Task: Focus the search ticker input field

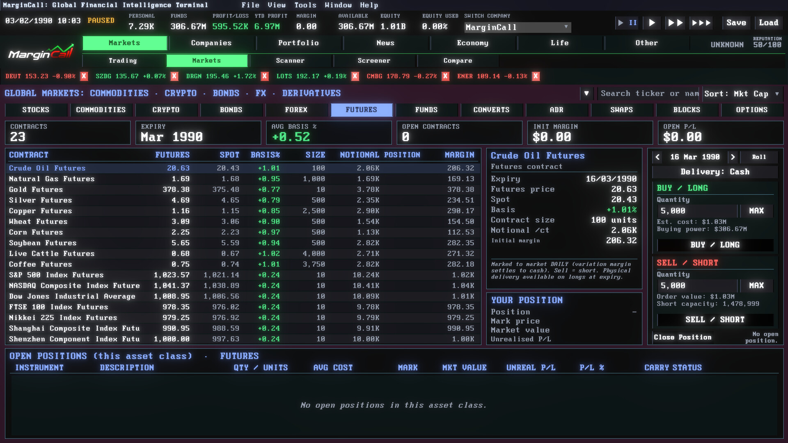Action: point(649,94)
